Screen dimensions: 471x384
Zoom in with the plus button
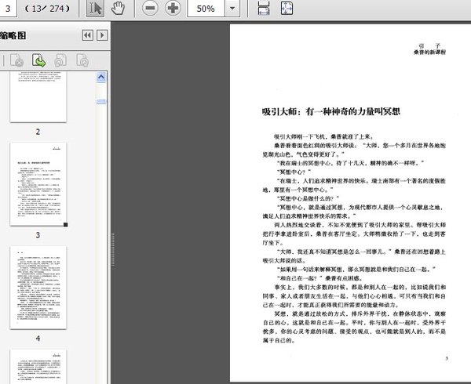point(173,8)
